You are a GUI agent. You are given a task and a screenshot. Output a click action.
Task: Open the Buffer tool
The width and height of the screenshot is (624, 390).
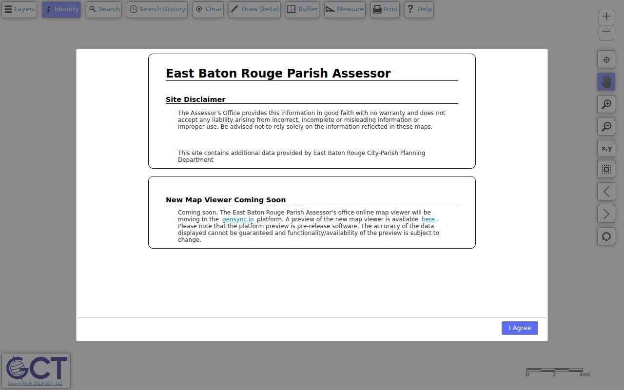pyautogui.click(x=302, y=9)
